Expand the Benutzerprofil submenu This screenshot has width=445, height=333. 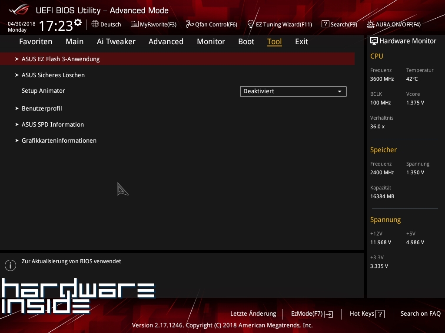(x=42, y=108)
